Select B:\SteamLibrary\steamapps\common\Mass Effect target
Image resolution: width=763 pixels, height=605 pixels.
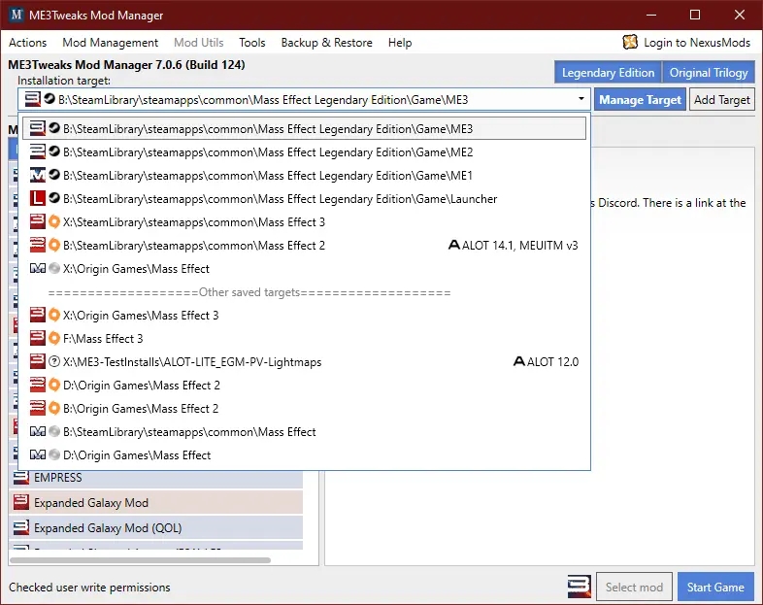(304, 432)
